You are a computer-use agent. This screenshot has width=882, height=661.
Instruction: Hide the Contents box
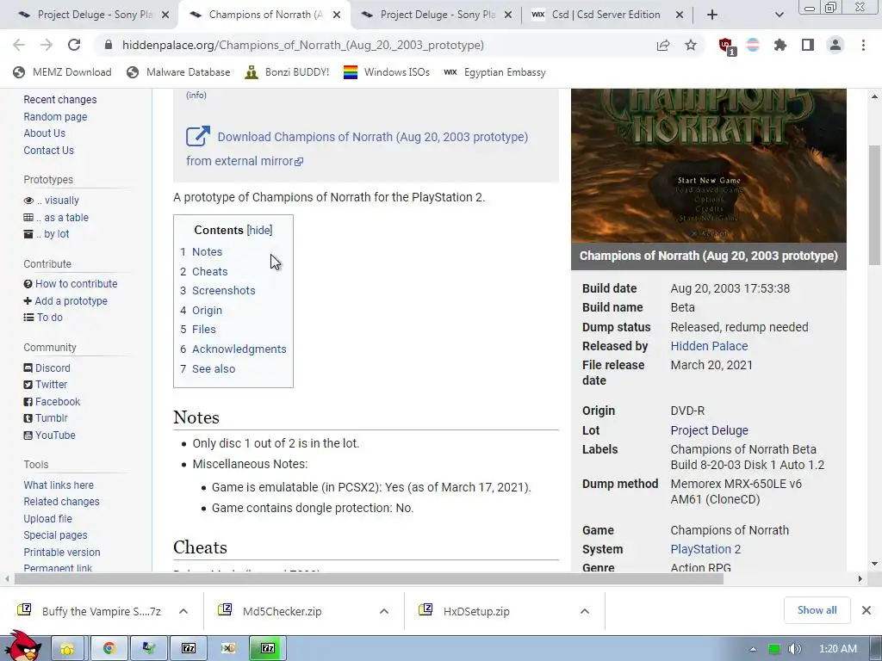tap(259, 230)
